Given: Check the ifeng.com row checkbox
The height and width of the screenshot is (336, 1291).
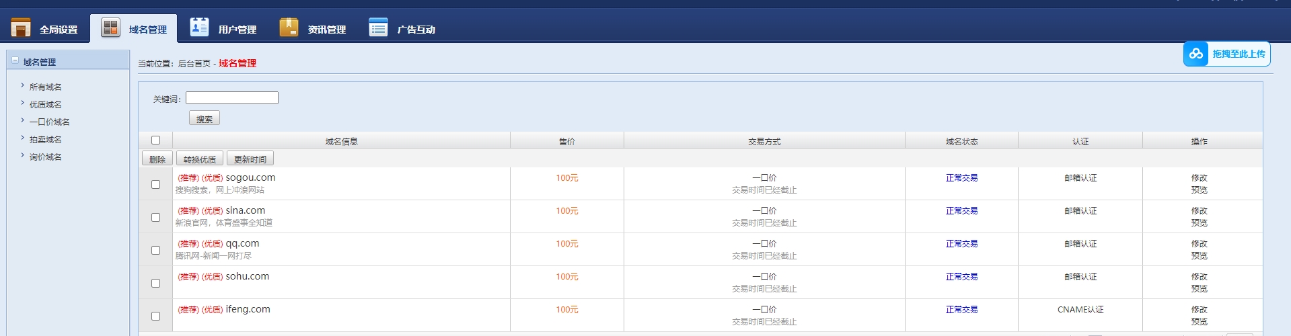Looking at the screenshot, I should [155, 316].
